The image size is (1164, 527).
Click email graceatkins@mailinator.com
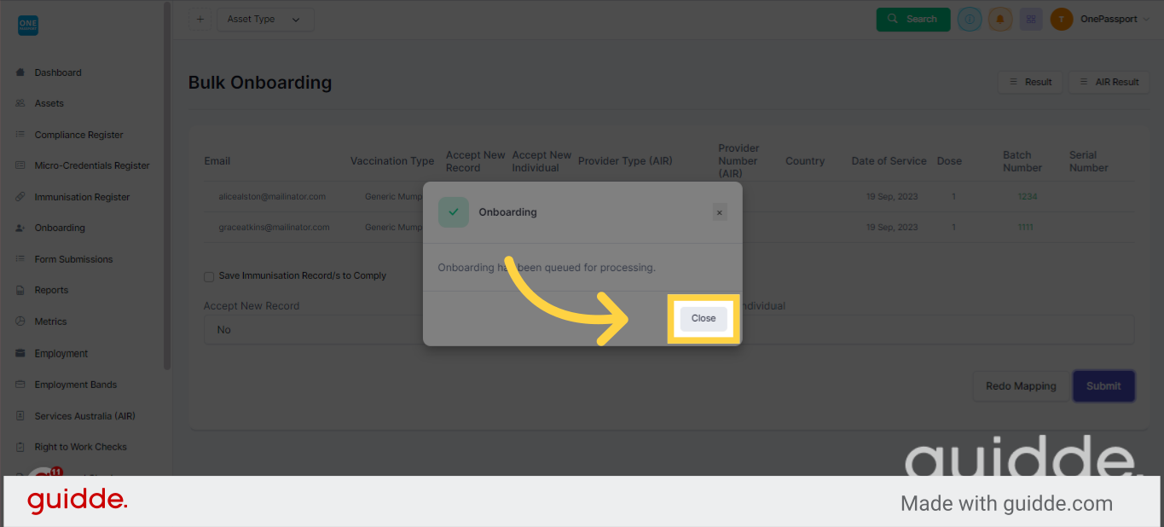click(x=274, y=228)
